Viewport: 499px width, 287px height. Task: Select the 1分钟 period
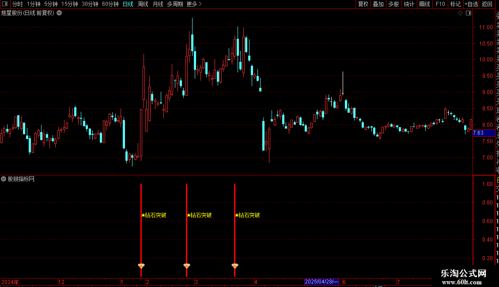[x=34, y=4]
